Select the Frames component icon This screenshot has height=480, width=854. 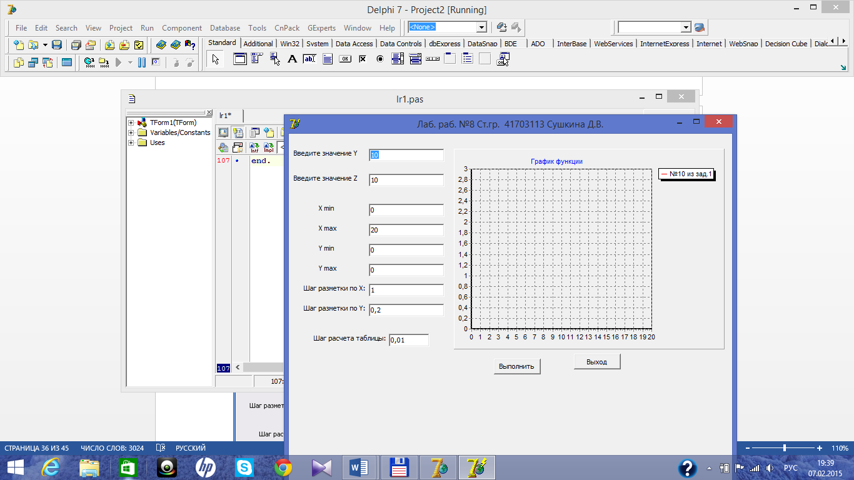239,59
